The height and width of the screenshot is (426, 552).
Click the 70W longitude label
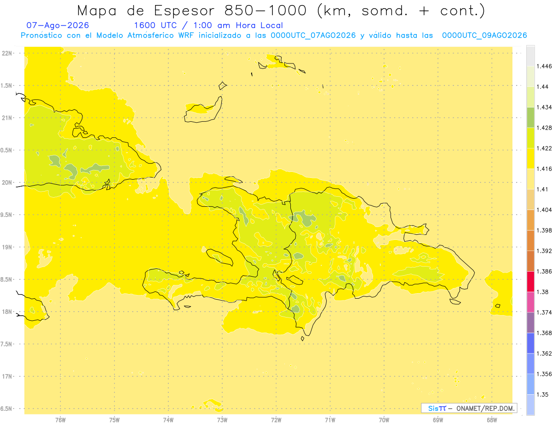tap(384, 420)
